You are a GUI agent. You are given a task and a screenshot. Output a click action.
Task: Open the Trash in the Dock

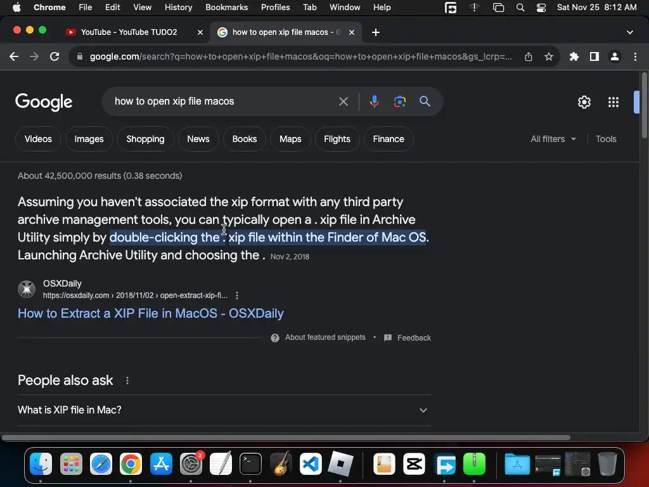click(x=607, y=464)
